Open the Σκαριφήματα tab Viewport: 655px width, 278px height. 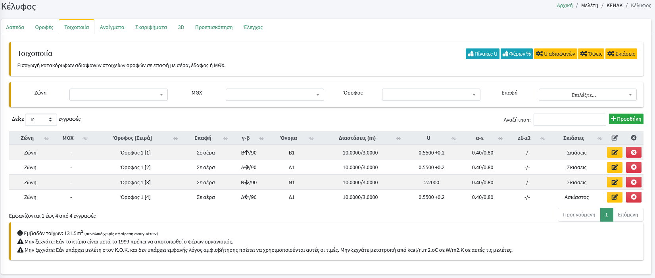[151, 27]
